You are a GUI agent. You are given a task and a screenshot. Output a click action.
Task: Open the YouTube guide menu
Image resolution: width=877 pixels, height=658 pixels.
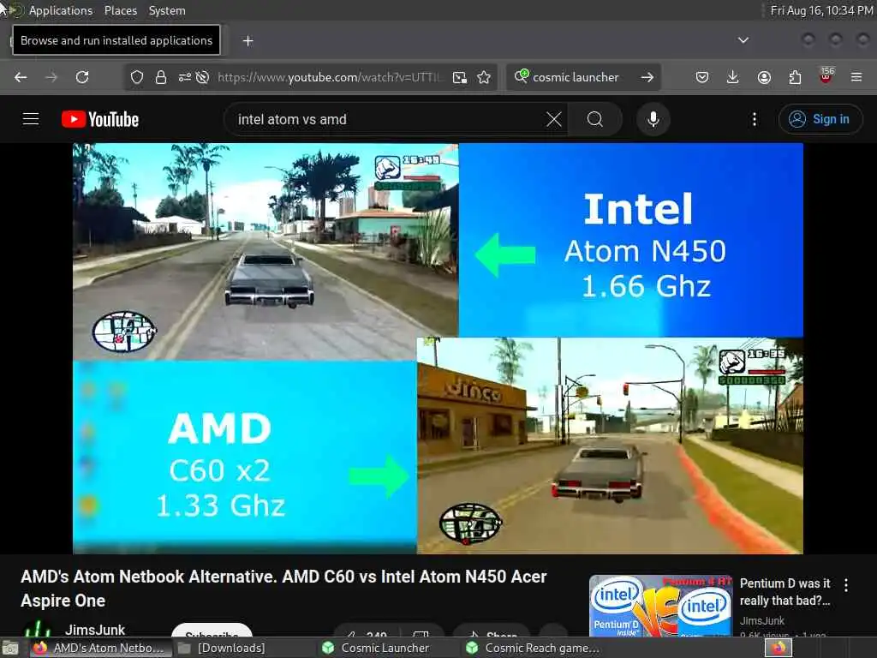31,119
